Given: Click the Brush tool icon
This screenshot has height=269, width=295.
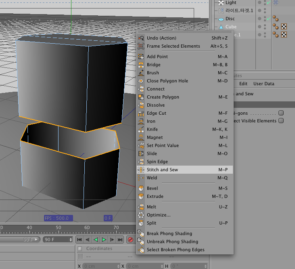Looking at the screenshot, I should click(141, 73).
